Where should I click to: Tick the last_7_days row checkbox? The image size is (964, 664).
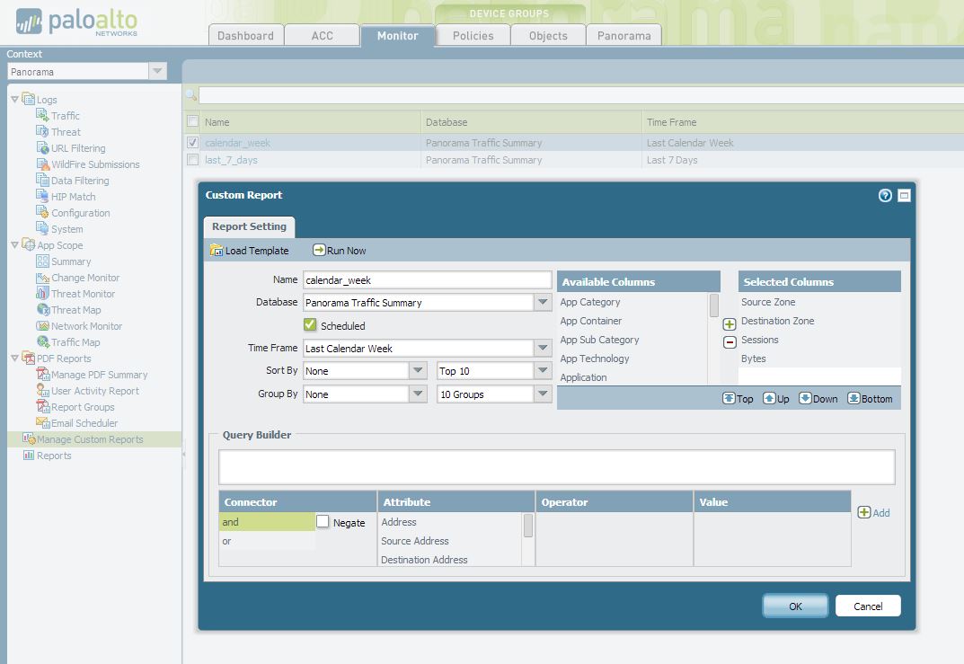[x=192, y=160]
